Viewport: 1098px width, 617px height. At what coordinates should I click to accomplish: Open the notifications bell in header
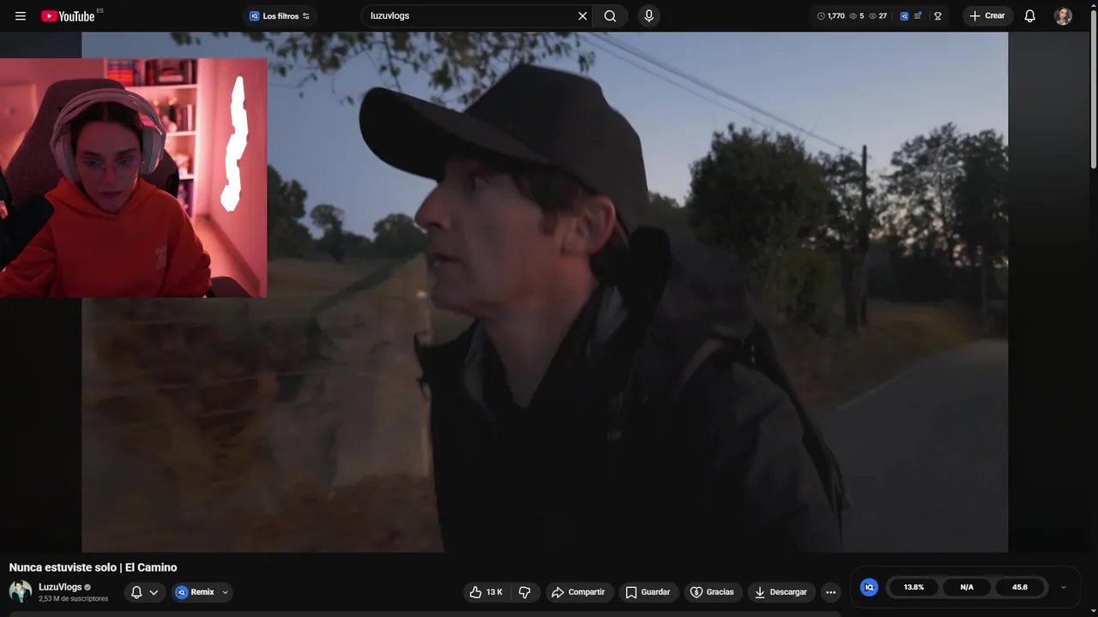1030,16
